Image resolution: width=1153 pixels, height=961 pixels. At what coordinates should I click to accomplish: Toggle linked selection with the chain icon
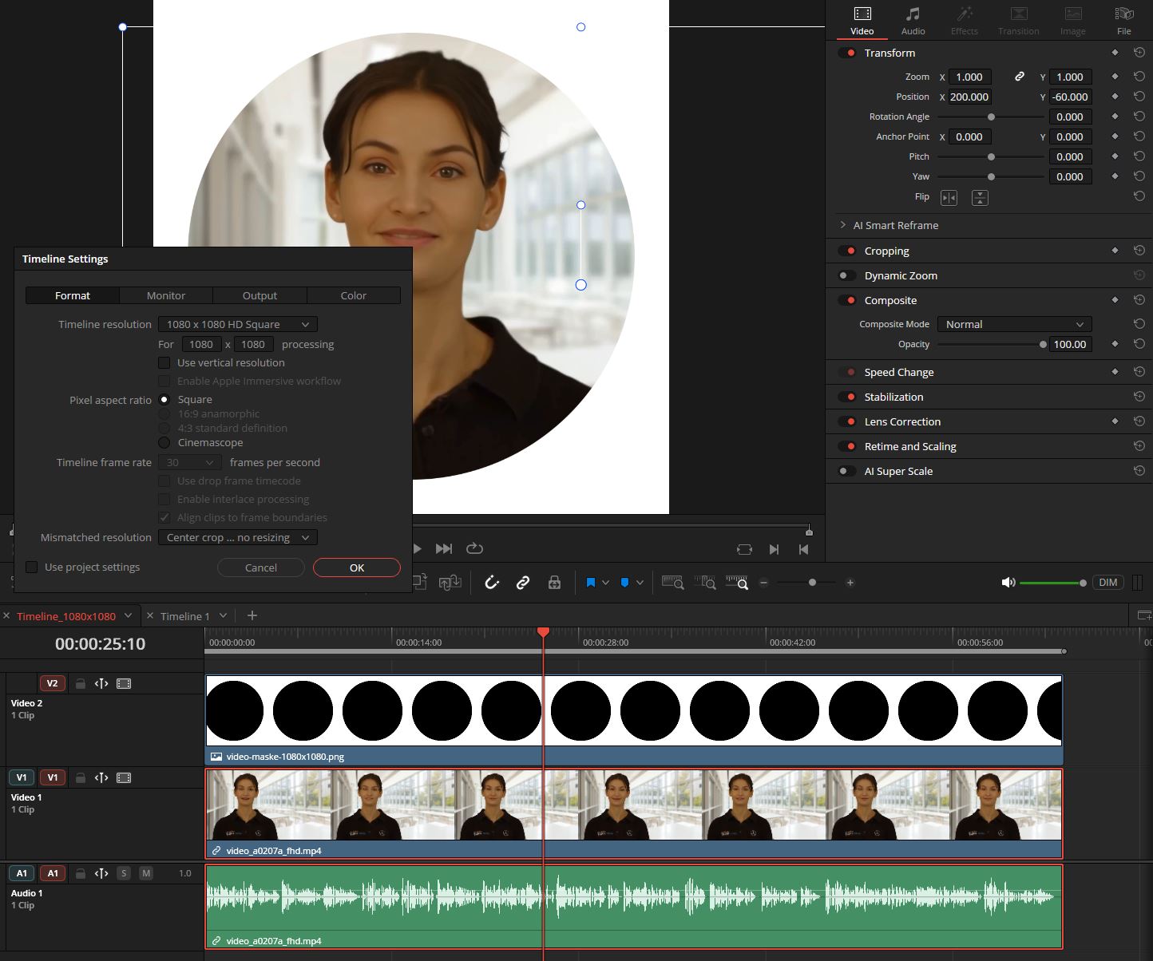tap(523, 582)
